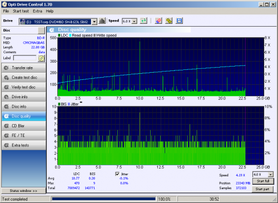Open the FE / TE panel
278x203 pixels.
pyautogui.click(x=24, y=135)
